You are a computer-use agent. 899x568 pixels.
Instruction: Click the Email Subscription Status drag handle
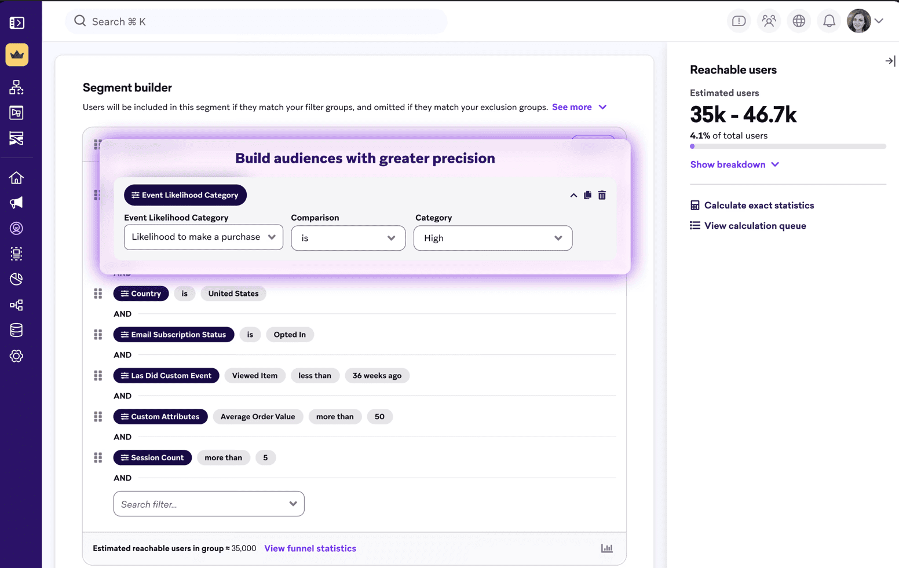98,335
